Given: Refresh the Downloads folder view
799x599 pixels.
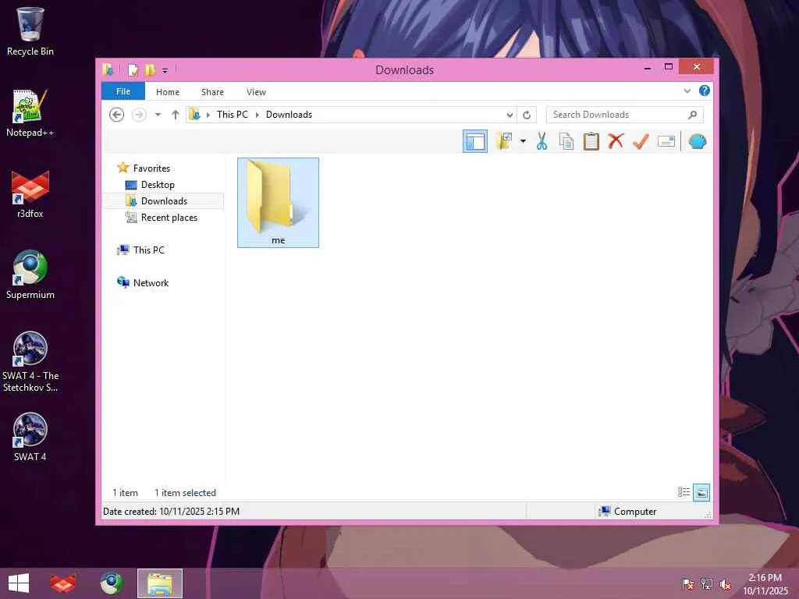Looking at the screenshot, I should click(x=527, y=115).
